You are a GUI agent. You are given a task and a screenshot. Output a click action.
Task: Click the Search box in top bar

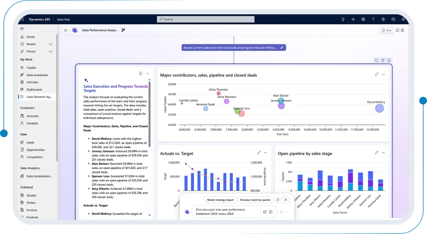tap(206, 19)
